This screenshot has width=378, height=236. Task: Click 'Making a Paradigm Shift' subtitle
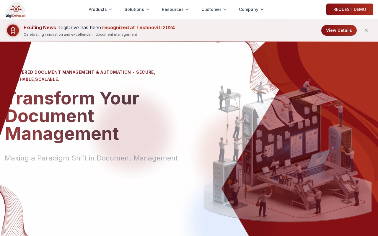coord(92,158)
